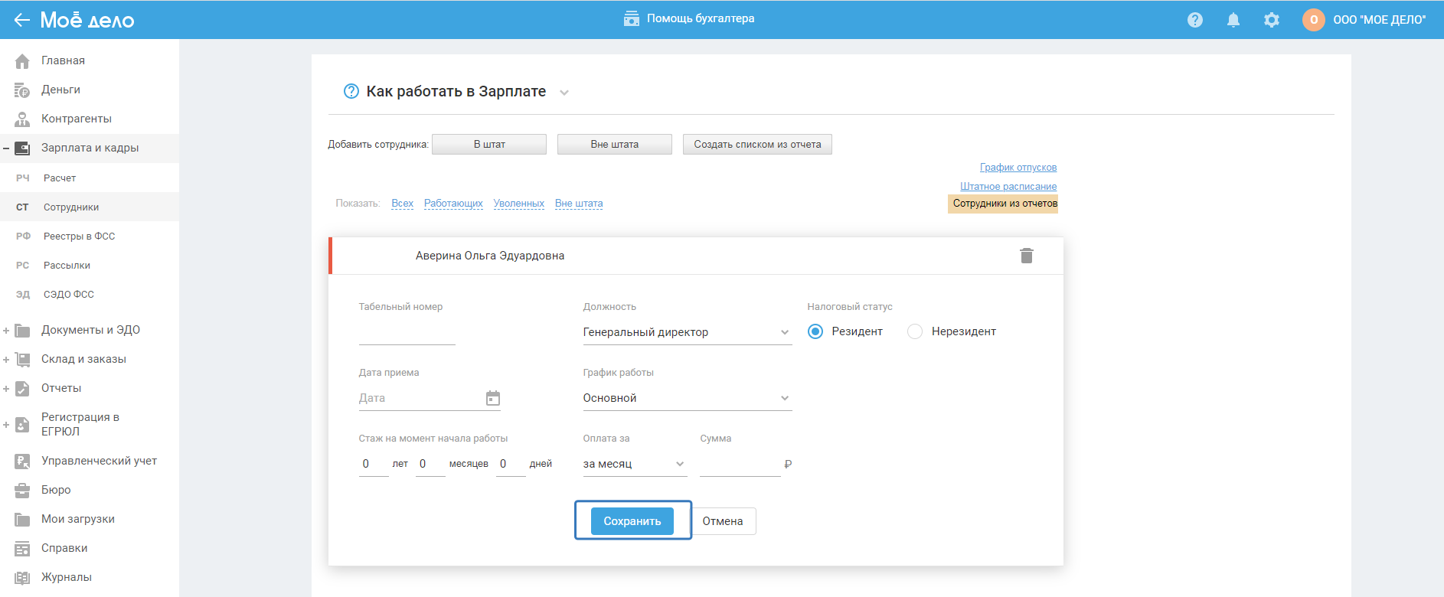Open notifications bell in header
Screen dimensions: 1444x597
pyautogui.click(x=1233, y=20)
